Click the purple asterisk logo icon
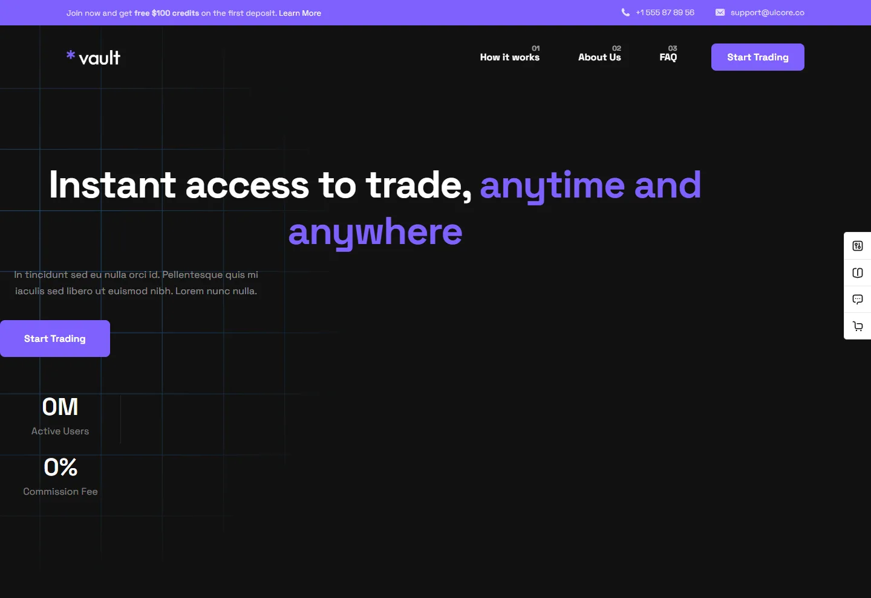This screenshot has height=598, width=871. (71, 55)
